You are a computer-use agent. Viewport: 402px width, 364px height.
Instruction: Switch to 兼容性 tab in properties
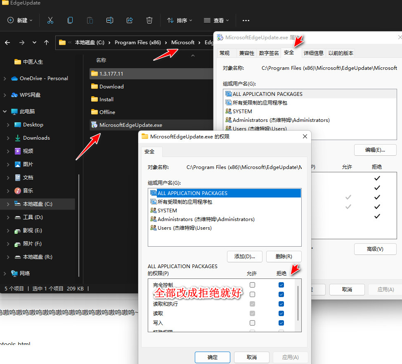pyautogui.click(x=247, y=53)
